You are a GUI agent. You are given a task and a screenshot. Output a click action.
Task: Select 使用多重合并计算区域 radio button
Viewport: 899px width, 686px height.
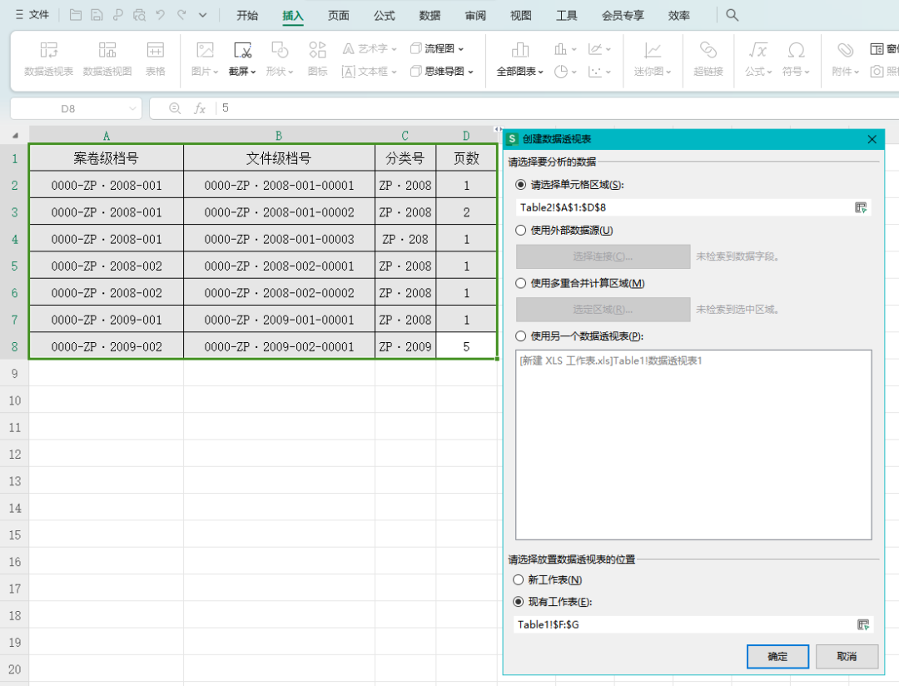[x=520, y=283]
